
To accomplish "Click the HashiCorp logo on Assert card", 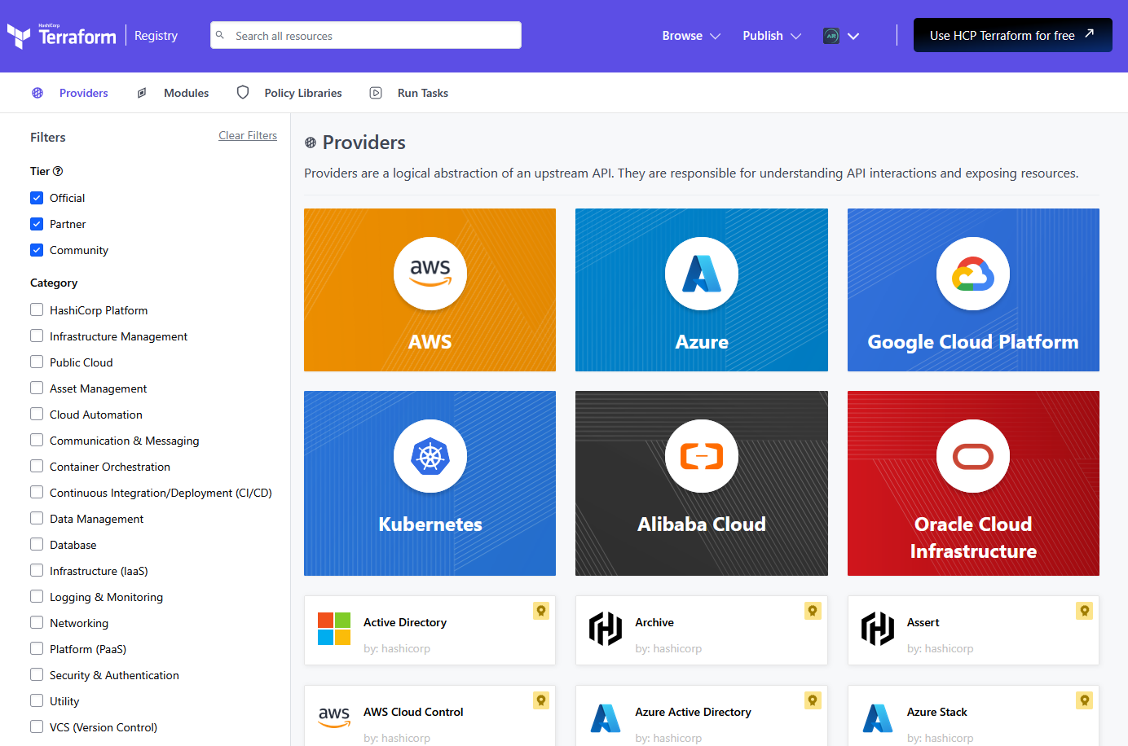I will coord(878,629).
